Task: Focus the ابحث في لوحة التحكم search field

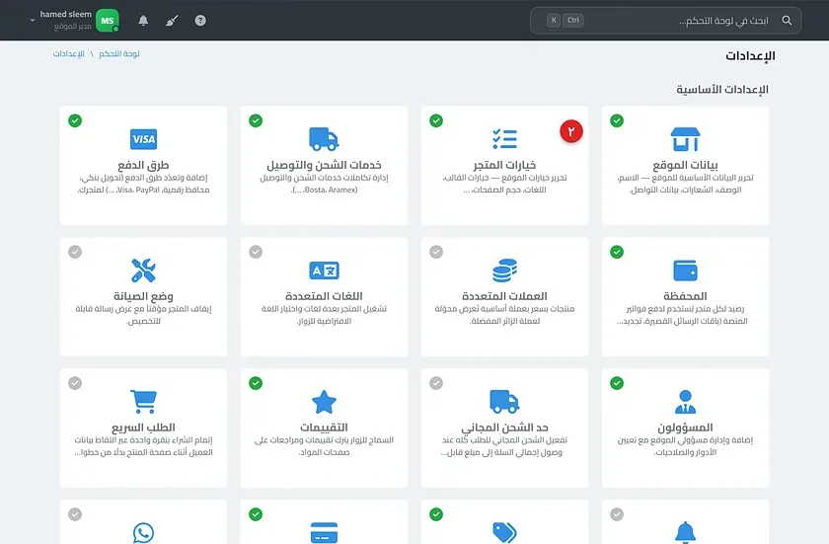Action: [x=665, y=20]
